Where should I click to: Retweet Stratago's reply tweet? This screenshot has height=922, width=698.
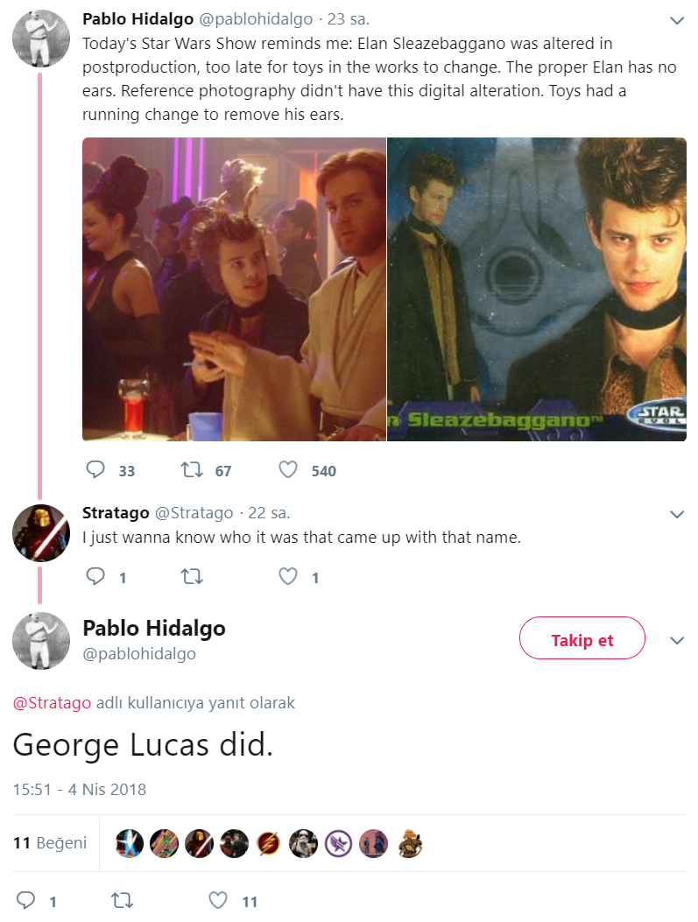coord(191,576)
